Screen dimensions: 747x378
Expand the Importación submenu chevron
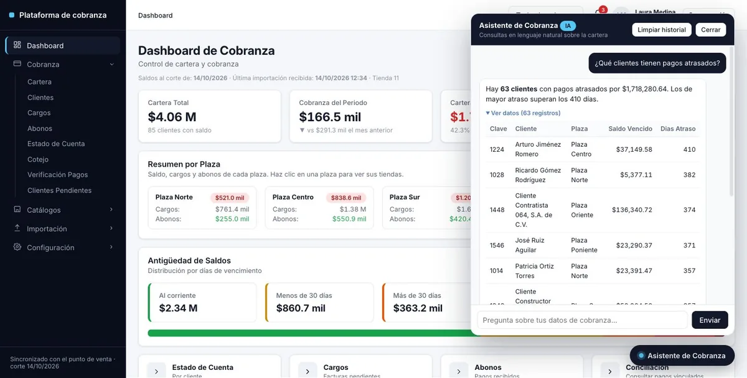click(x=111, y=228)
